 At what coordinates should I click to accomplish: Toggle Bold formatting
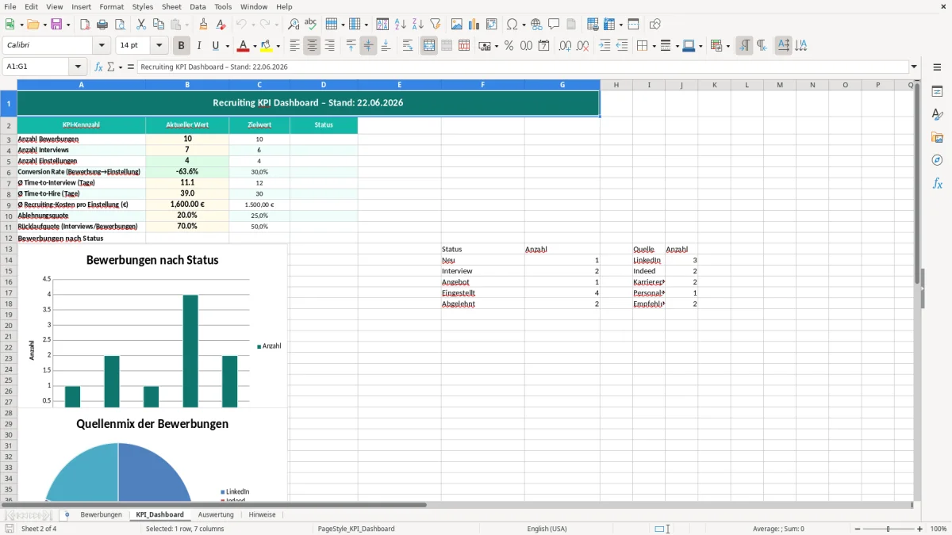coord(182,46)
